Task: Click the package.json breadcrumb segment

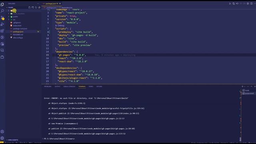Action: 52,8
